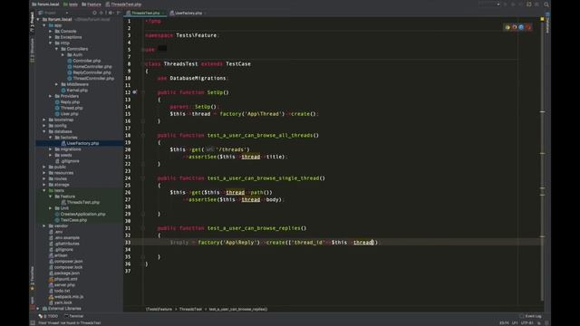Select Kernel.php in project tree
This screenshot has width=580, height=326.
77,91
